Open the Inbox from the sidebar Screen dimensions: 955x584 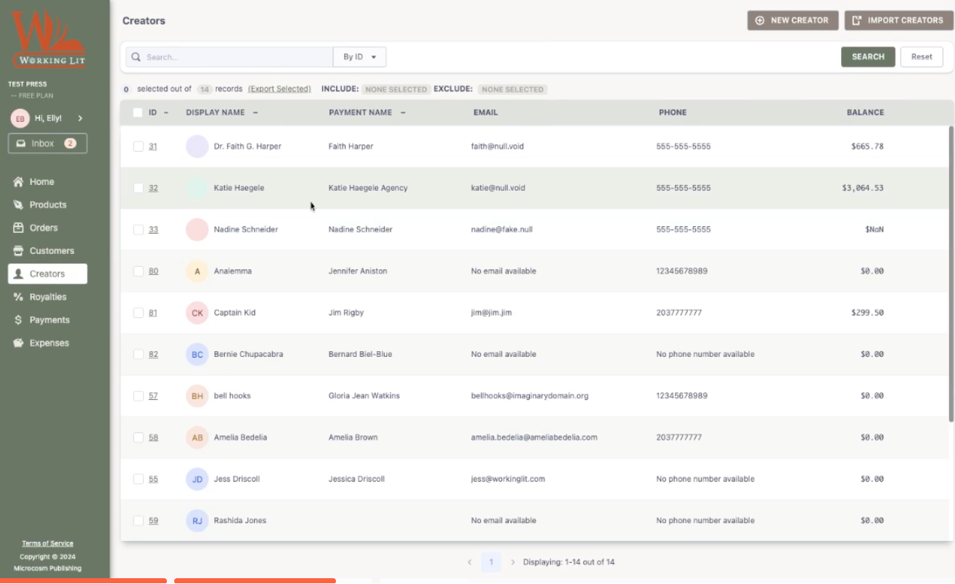[47, 144]
